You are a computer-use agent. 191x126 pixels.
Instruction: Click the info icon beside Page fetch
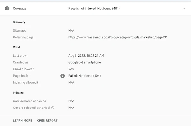click(63, 76)
